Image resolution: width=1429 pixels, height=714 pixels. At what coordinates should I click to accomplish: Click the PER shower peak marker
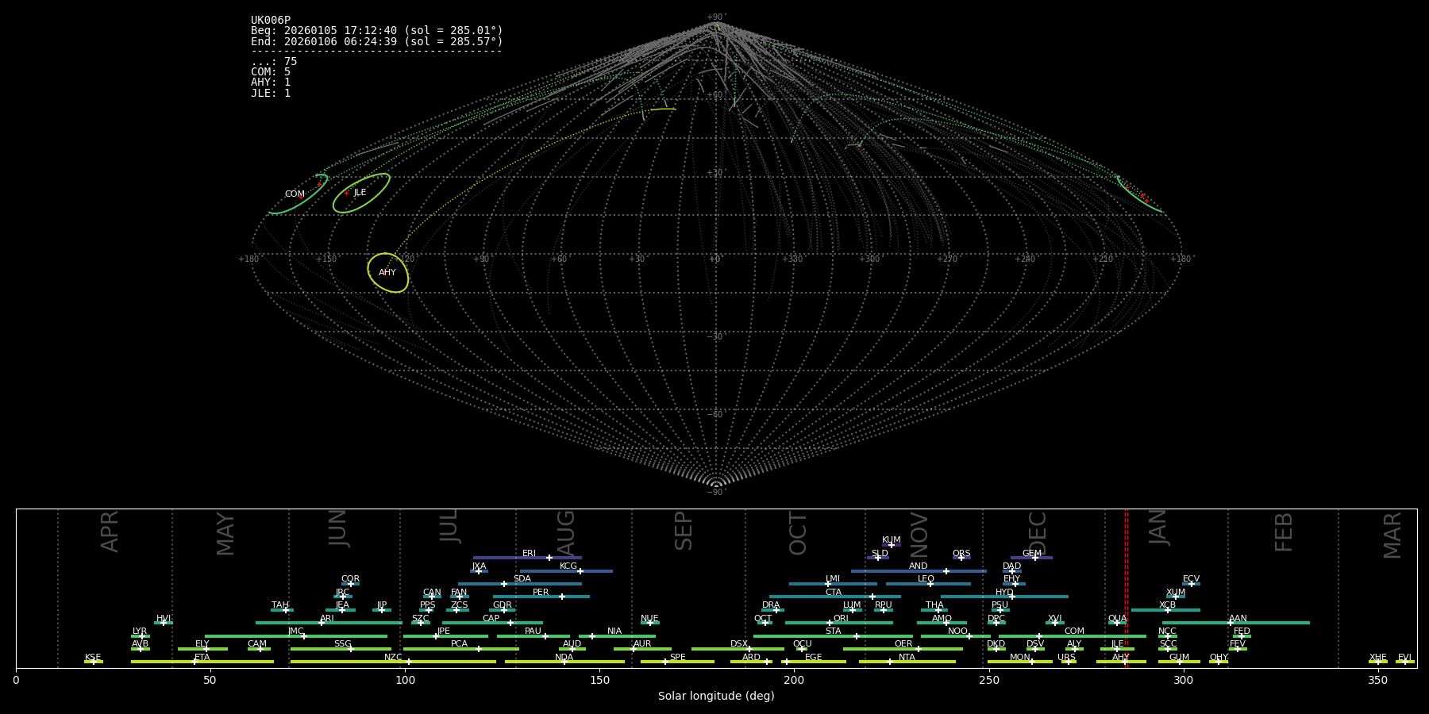(562, 597)
